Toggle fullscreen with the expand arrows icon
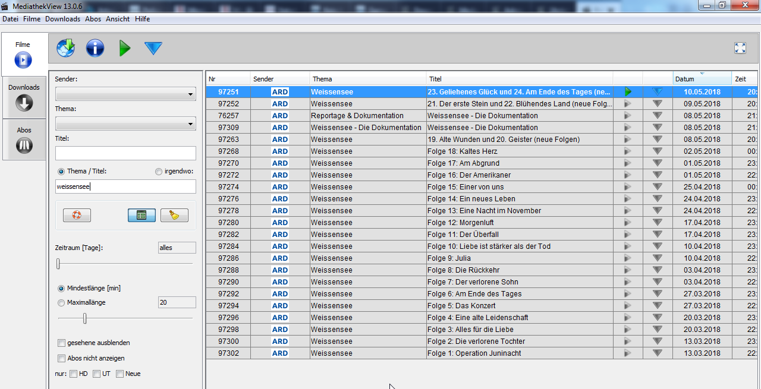 pos(740,49)
